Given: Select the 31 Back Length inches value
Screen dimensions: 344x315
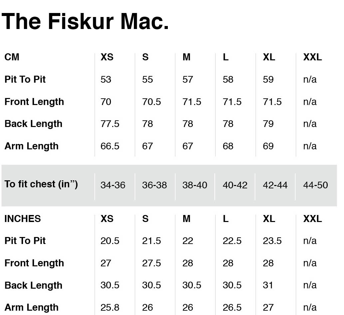Looking at the screenshot, I should 268,285.
